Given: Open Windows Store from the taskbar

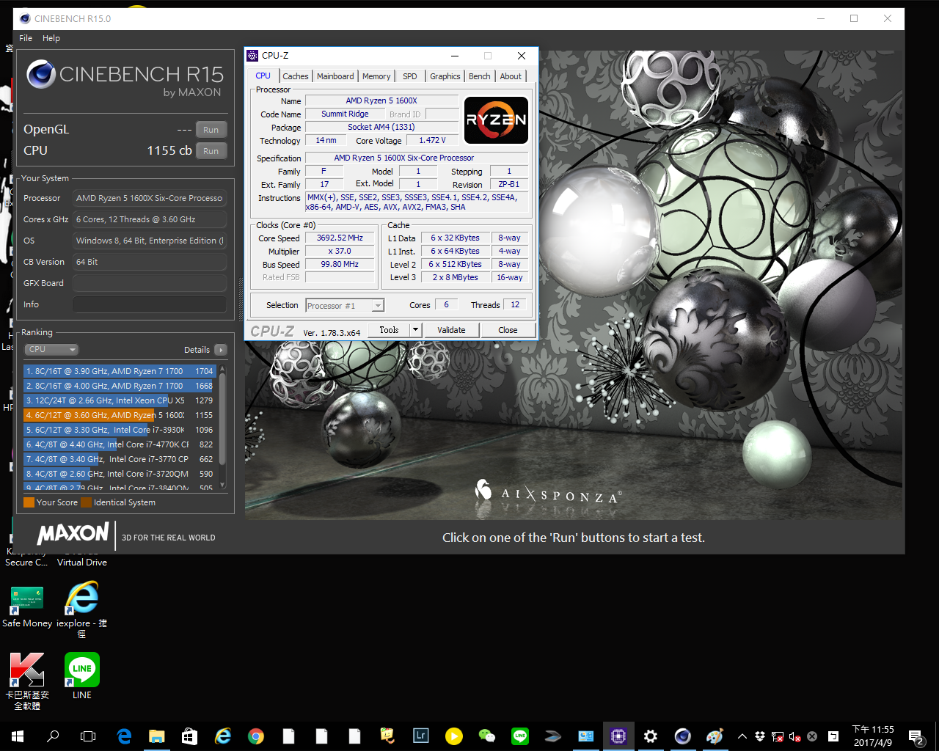Looking at the screenshot, I should 190,736.
